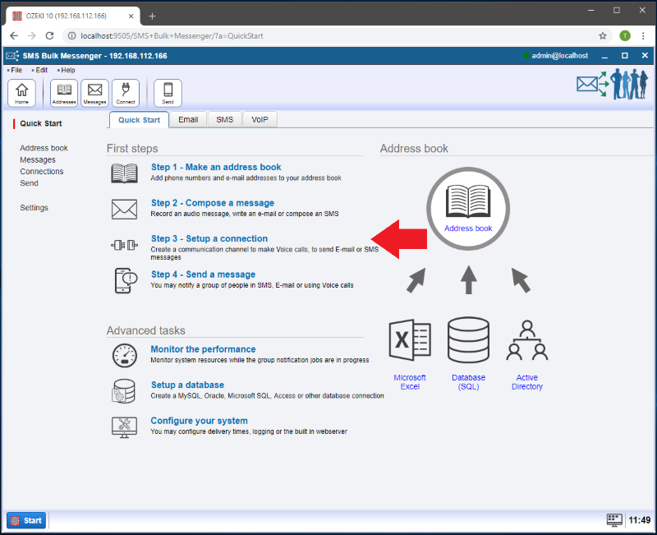Click the Home toolbar icon

point(21,93)
